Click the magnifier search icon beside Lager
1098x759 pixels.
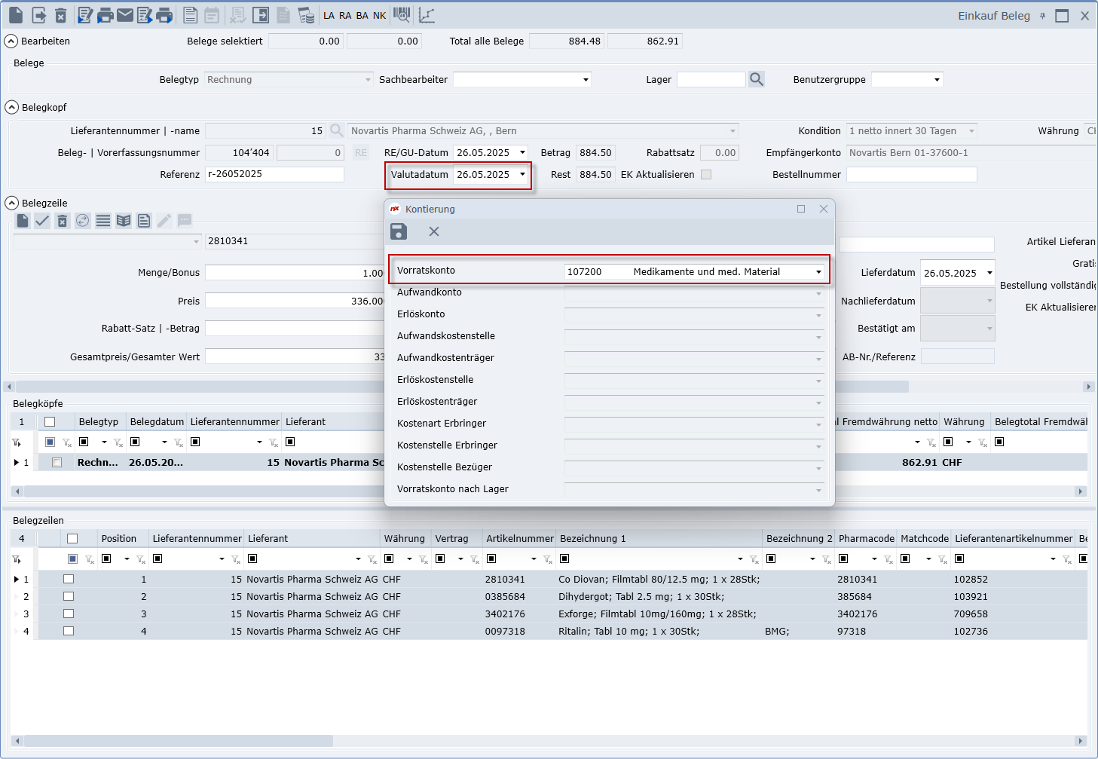(x=757, y=79)
